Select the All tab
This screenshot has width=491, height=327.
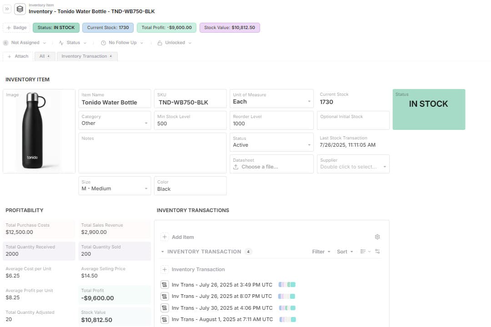coord(44,56)
